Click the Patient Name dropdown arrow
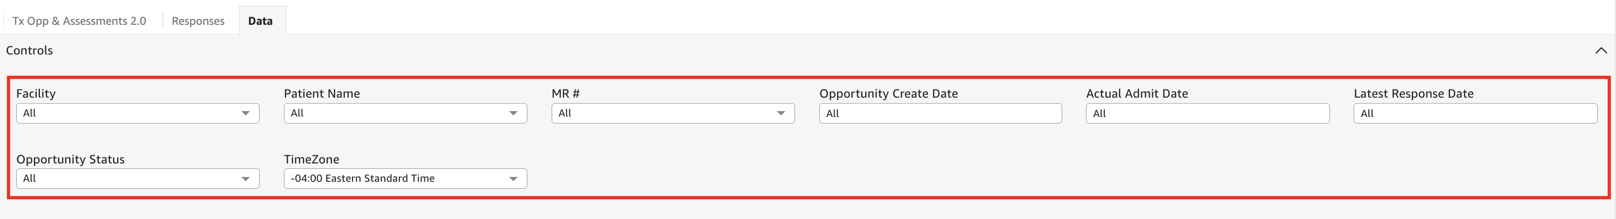Image resolution: width=1616 pixels, height=219 pixels. pyautogui.click(x=513, y=114)
